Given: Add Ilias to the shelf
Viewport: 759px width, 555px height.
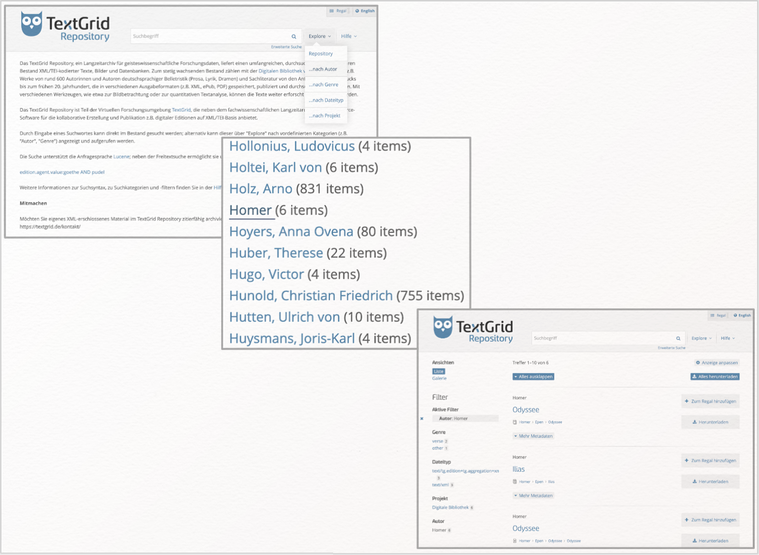Looking at the screenshot, I should coord(710,460).
